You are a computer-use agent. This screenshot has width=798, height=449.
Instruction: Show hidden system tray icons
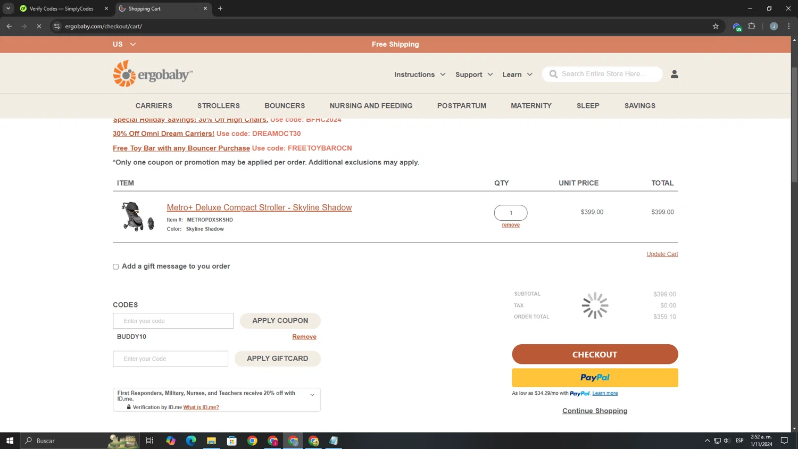[707, 440]
